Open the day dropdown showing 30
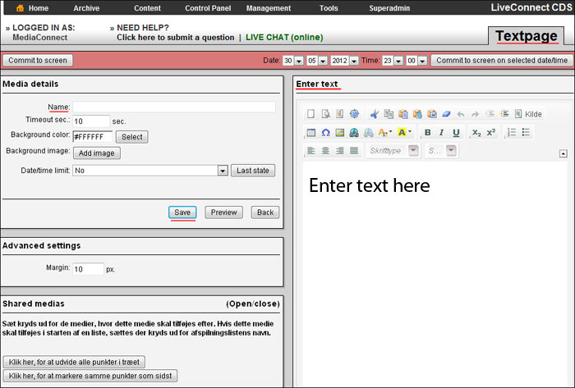 (293, 61)
